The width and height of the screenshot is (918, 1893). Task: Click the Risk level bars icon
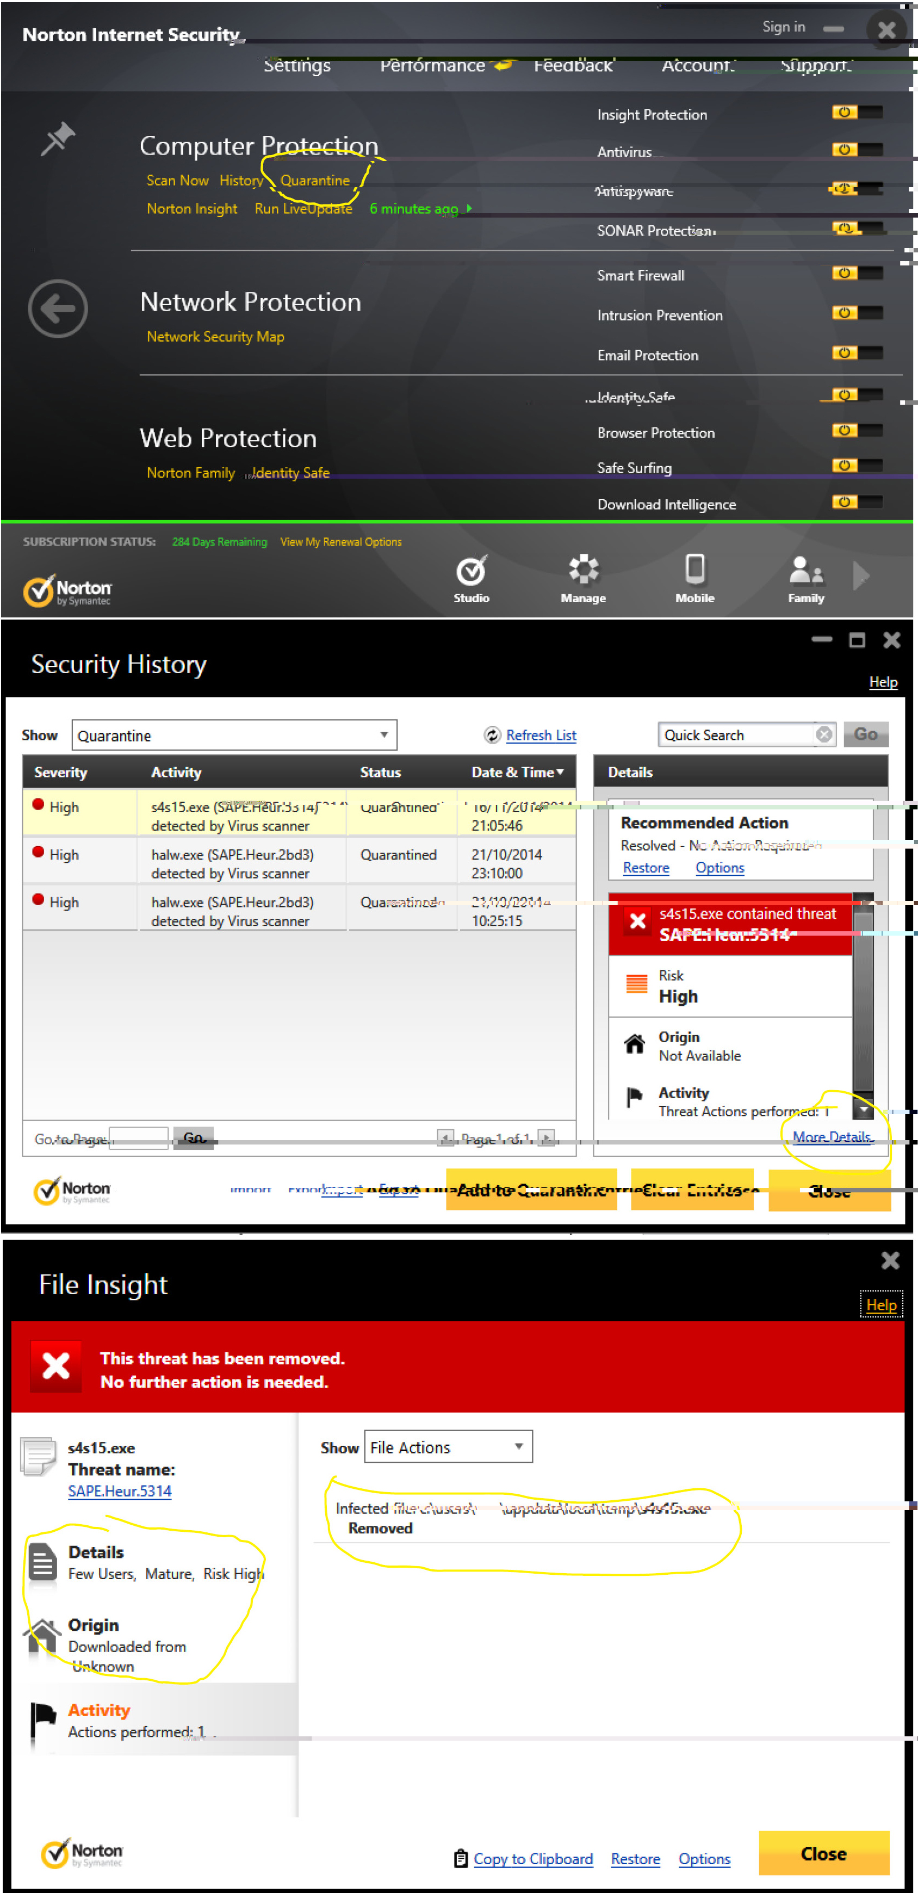tap(636, 983)
